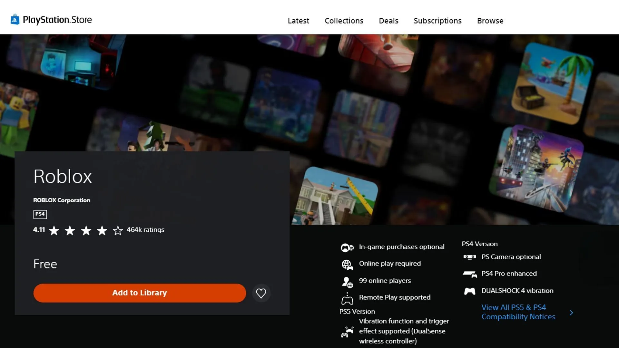Click the PS4 Pro enhanced icon
The height and width of the screenshot is (348, 619).
(470, 274)
